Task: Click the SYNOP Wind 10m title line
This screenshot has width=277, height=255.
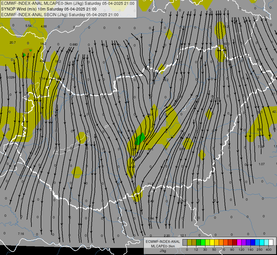Action: click(49, 9)
